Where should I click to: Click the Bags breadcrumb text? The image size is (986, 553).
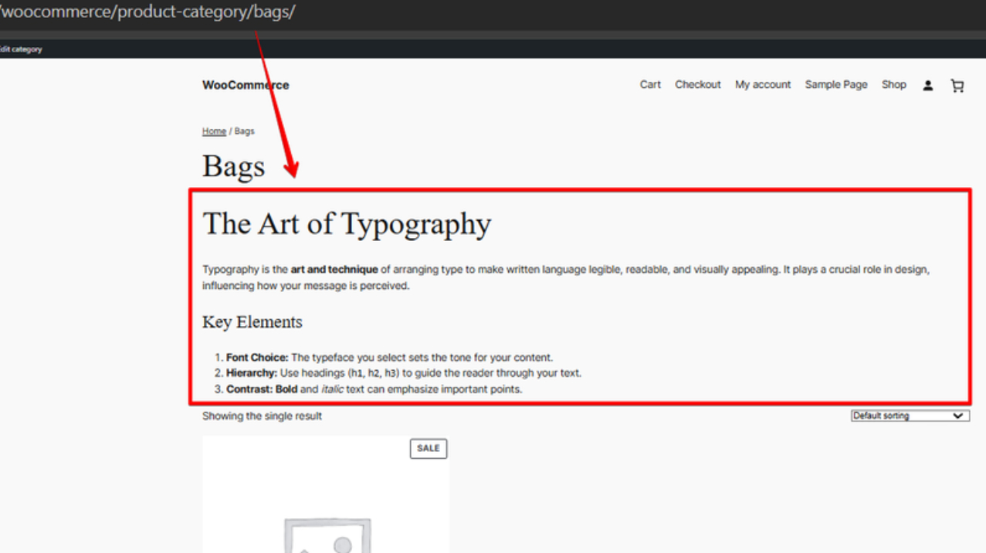click(x=245, y=131)
